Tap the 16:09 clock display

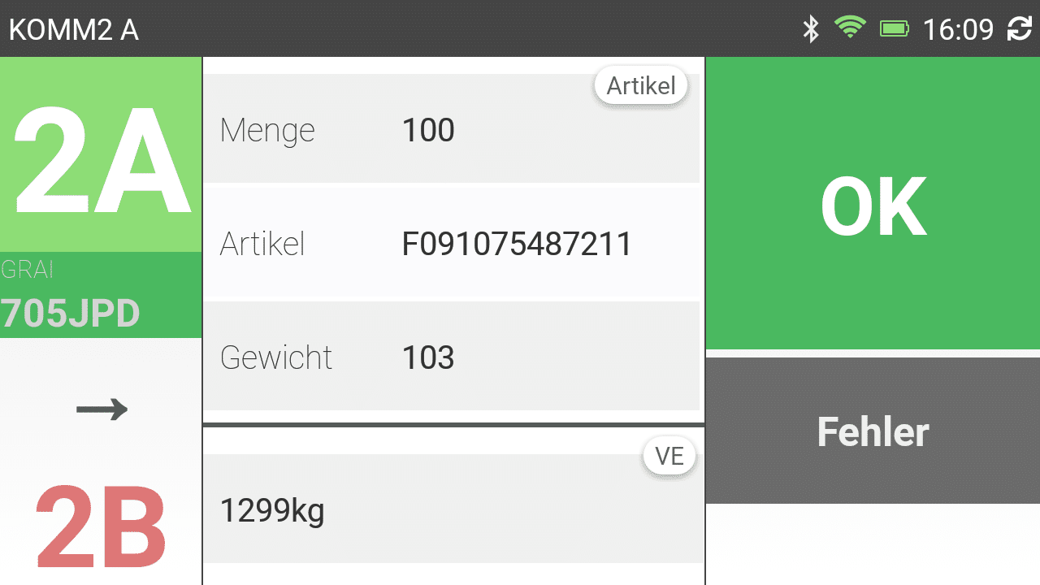pos(958,29)
